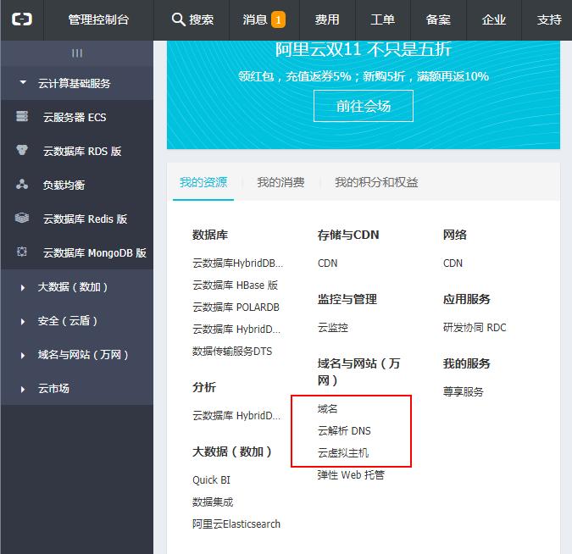Collapse the sidebar with the three-bar handle
Viewport: 572px width, 554px height.
(x=77, y=53)
